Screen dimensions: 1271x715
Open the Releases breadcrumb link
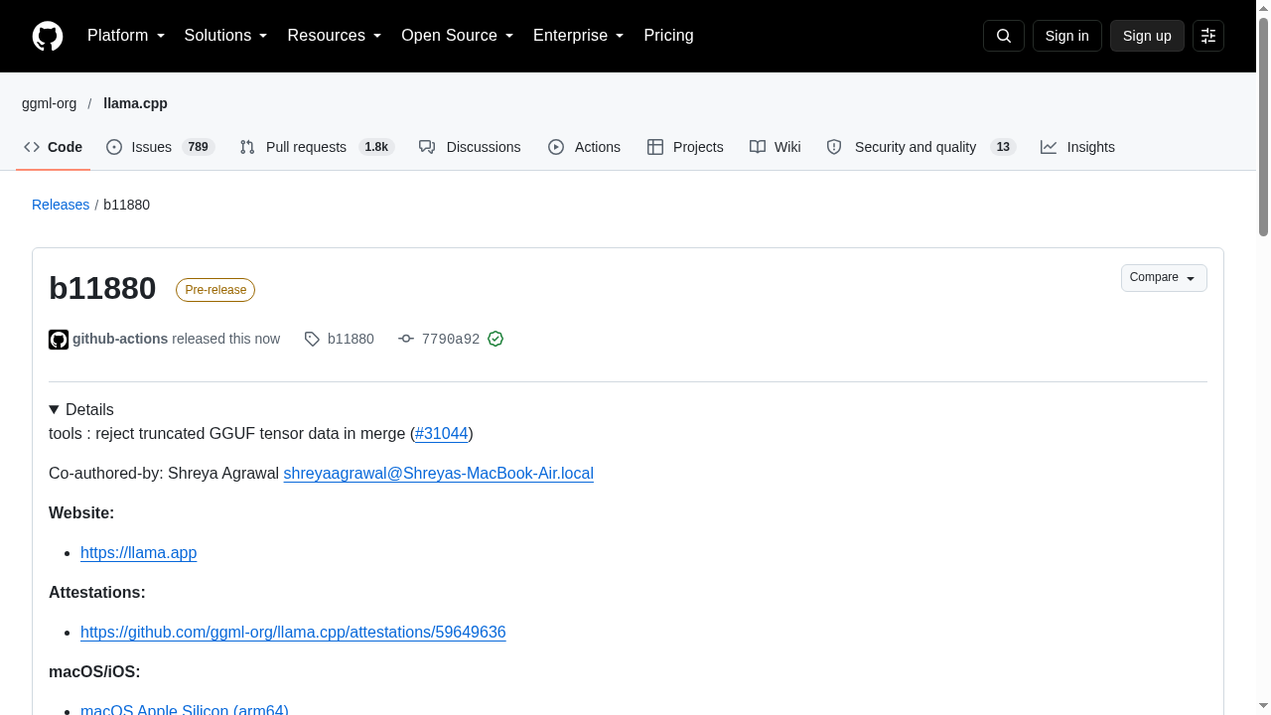[x=61, y=205]
